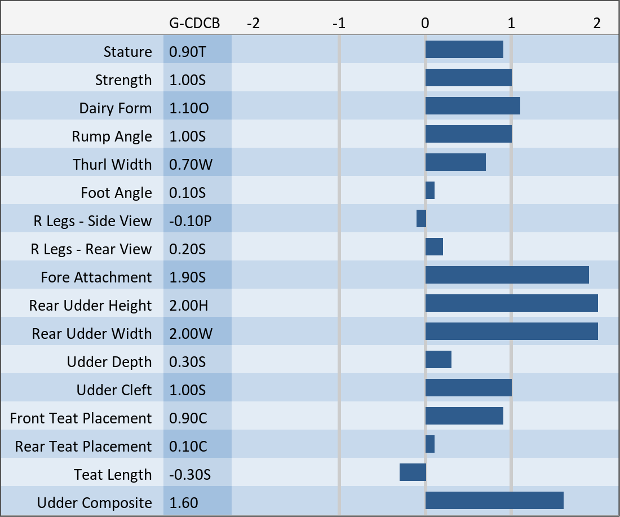Select the Fore Attachment bar
Image resolution: width=620 pixels, height=517 pixels.
click(x=507, y=275)
